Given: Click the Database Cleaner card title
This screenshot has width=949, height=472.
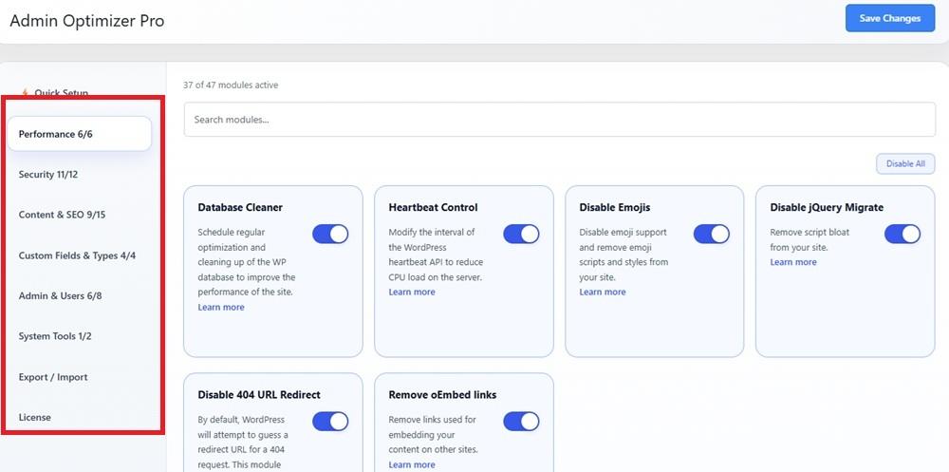Looking at the screenshot, I should (240, 207).
